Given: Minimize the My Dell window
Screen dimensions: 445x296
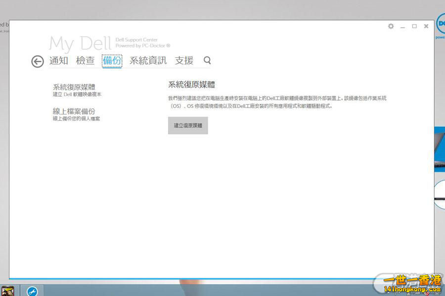Looking at the screenshot, I should point(403,27).
